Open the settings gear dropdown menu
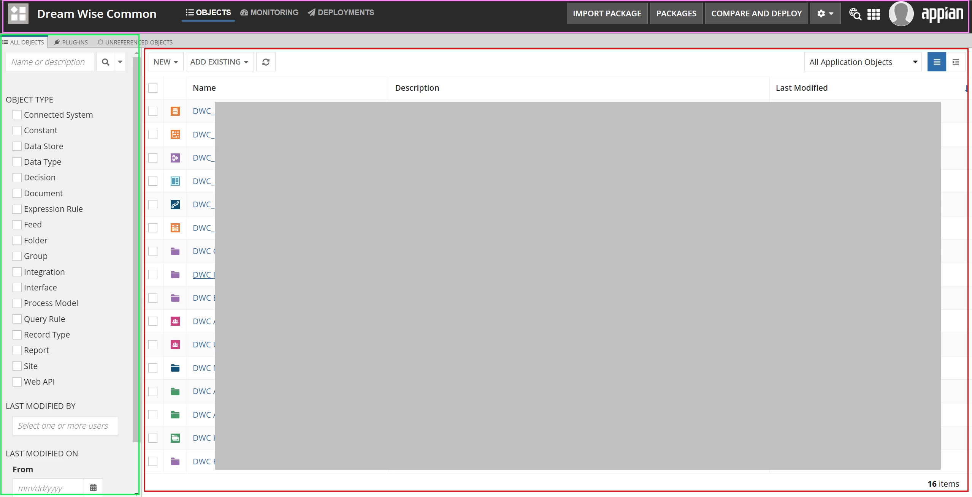Image resolution: width=972 pixels, height=497 pixels. tap(825, 14)
